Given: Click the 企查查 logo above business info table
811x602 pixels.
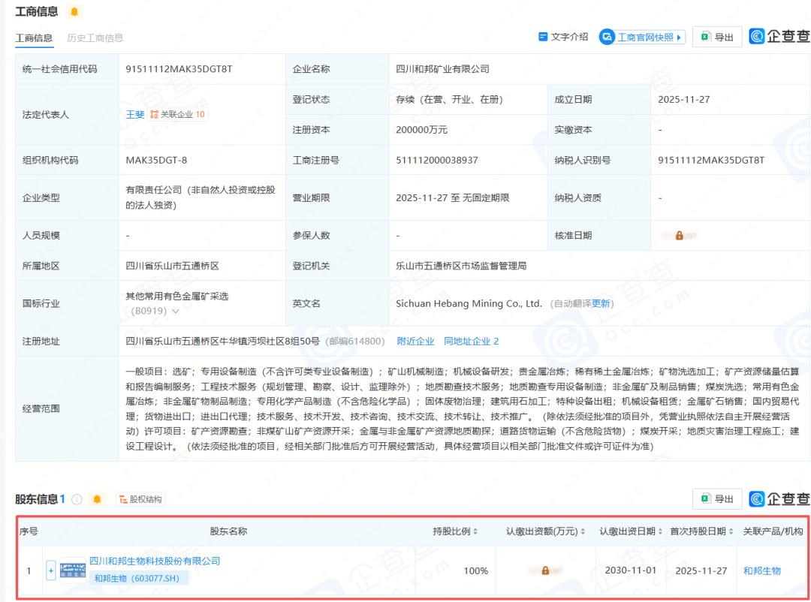Looking at the screenshot, I should tap(779, 36).
